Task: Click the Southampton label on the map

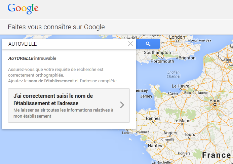Action: [157, 53]
